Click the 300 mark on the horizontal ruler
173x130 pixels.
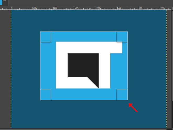pos(77,8)
